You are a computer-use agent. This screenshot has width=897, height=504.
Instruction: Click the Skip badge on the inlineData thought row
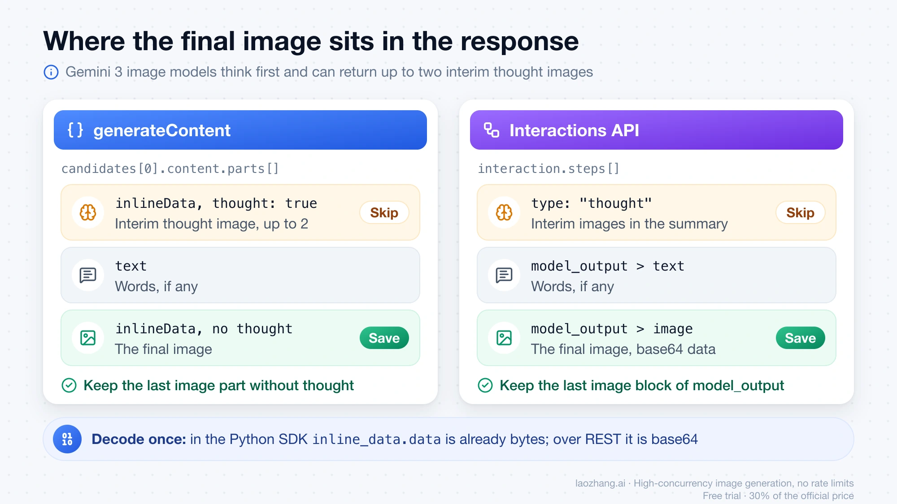pyautogui.click(x=384, y=212)
